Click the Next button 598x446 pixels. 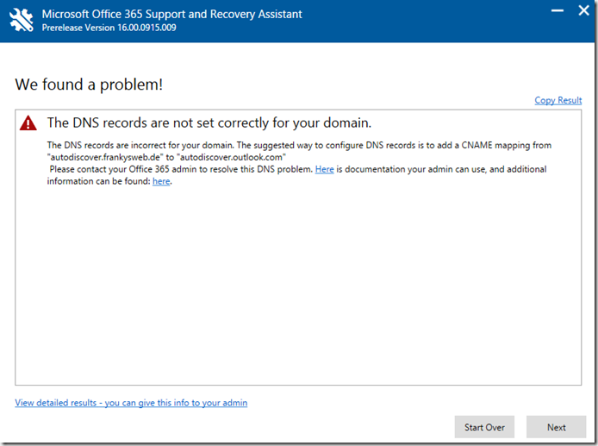[556, 427]
